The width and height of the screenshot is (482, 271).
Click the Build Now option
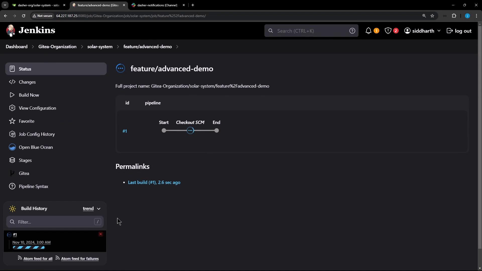point(29,95)
